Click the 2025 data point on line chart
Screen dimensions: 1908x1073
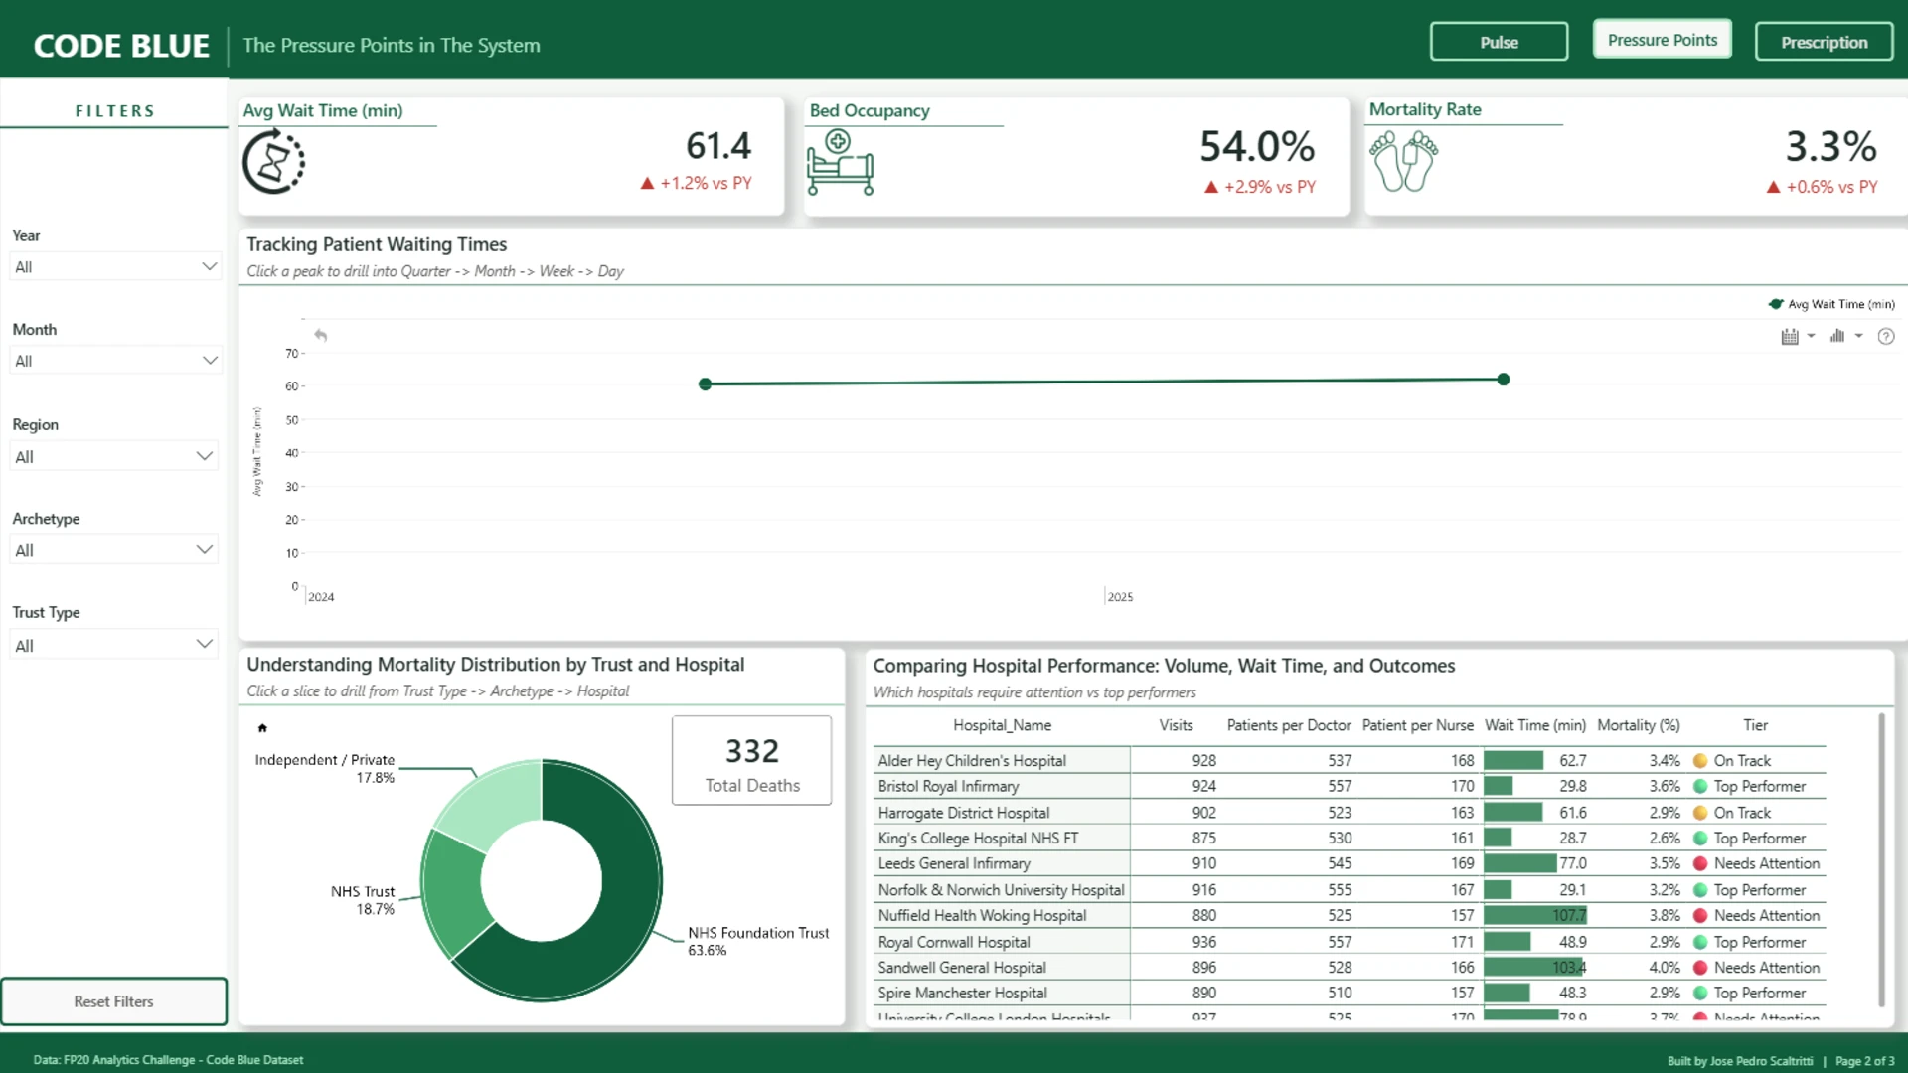click(x=1504, y=380)
